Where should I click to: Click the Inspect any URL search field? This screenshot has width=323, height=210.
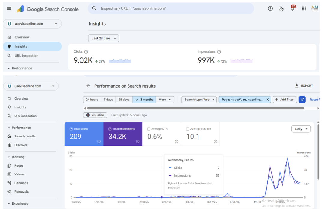click(x=171, y=8)
